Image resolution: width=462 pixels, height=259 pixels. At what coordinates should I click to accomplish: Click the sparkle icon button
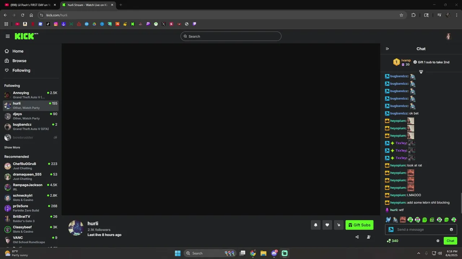(339, 225)
